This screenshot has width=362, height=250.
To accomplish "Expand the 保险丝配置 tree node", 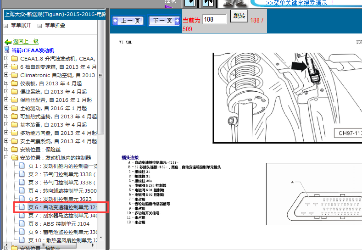I will (x=6, y=100).
